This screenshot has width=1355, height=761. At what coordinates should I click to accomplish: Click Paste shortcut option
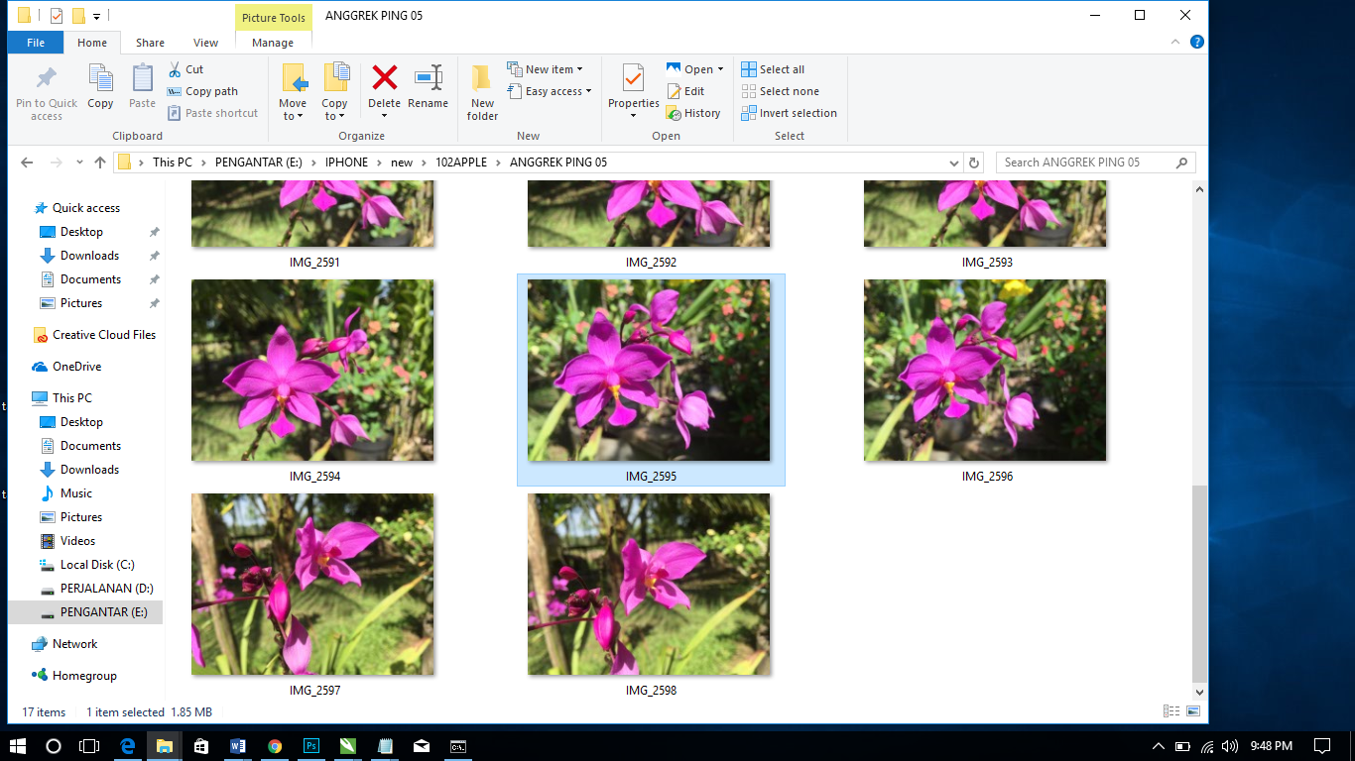click(212, 113)
